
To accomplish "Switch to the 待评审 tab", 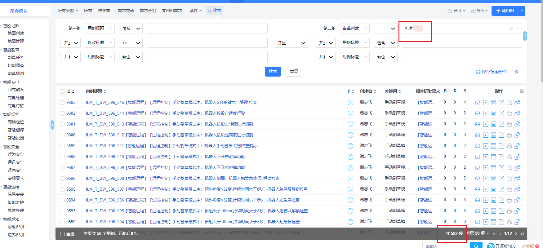I will (104, 11).
